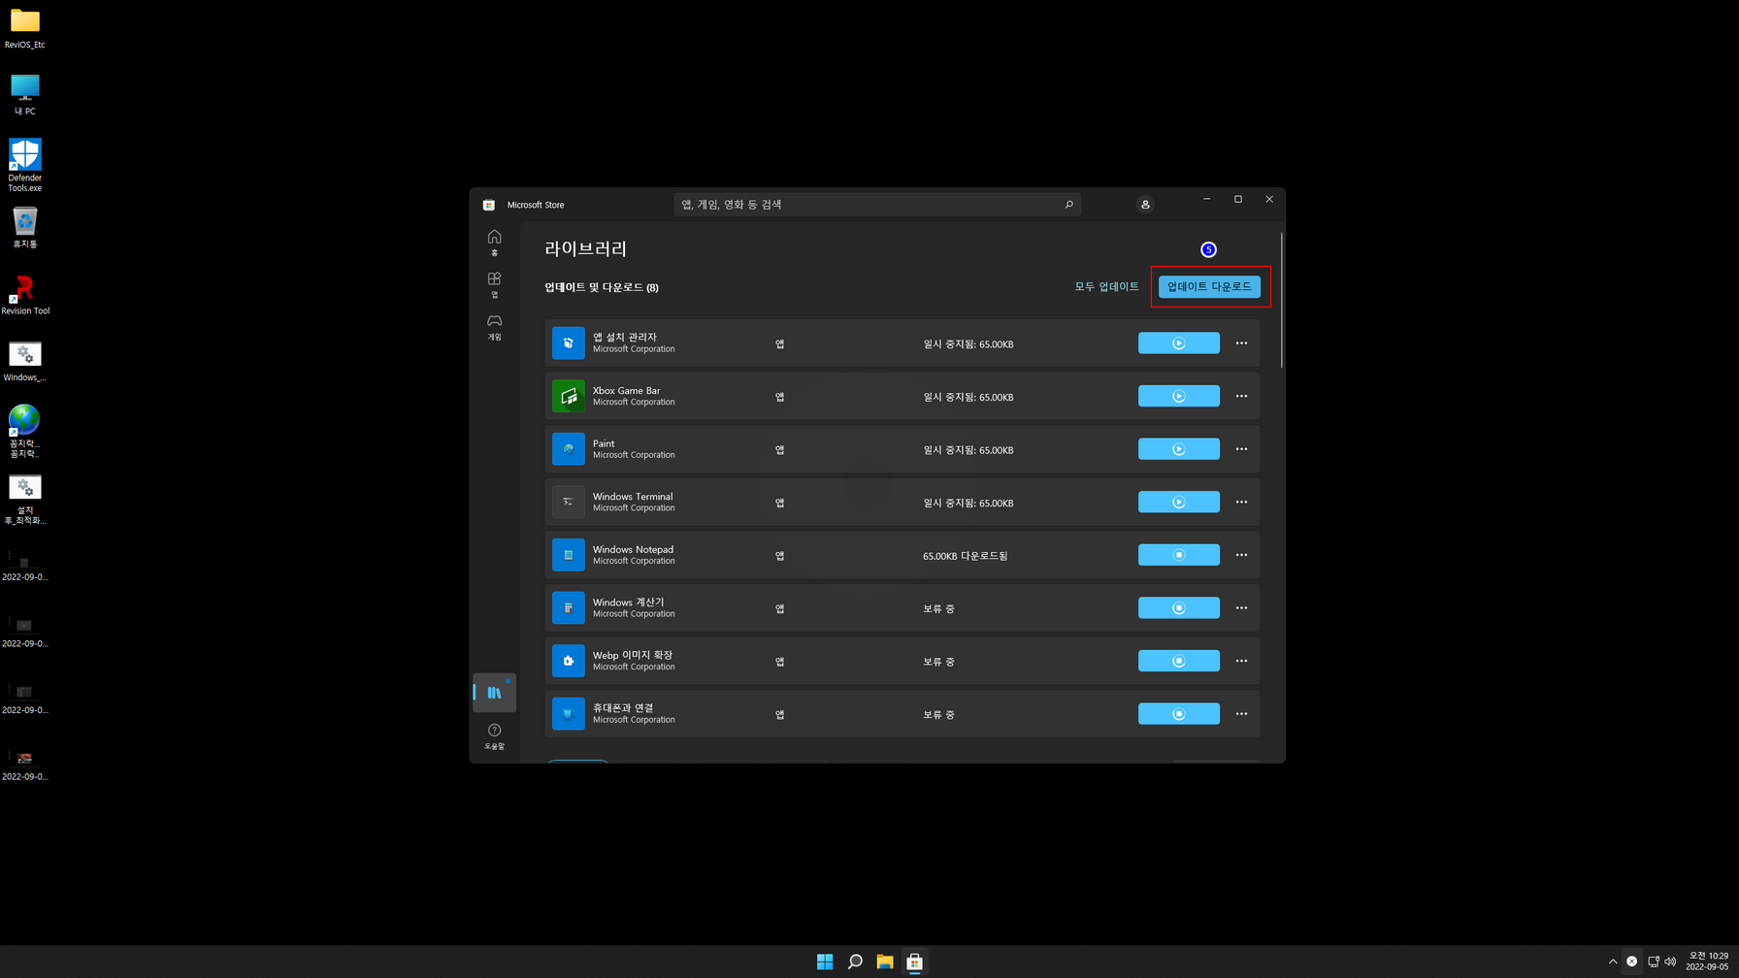This screenshot has height=978, width=1739.
Task: Open more options for Windows 계산기
Action: point(1241,608)
